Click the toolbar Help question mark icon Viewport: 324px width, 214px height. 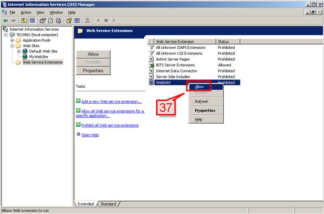pos(69,20)
